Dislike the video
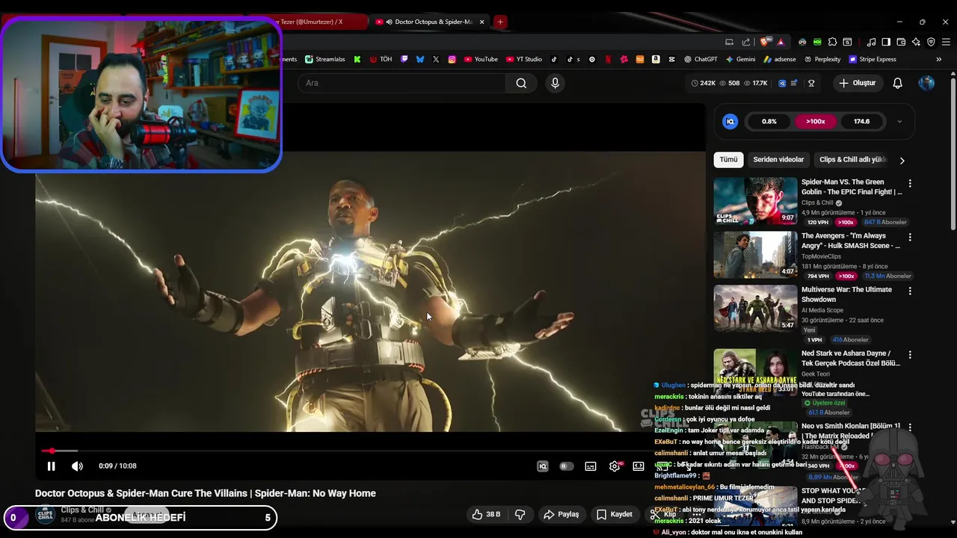Image resolution: width=957 pixels, height=538 pixels. pos(520,514)
